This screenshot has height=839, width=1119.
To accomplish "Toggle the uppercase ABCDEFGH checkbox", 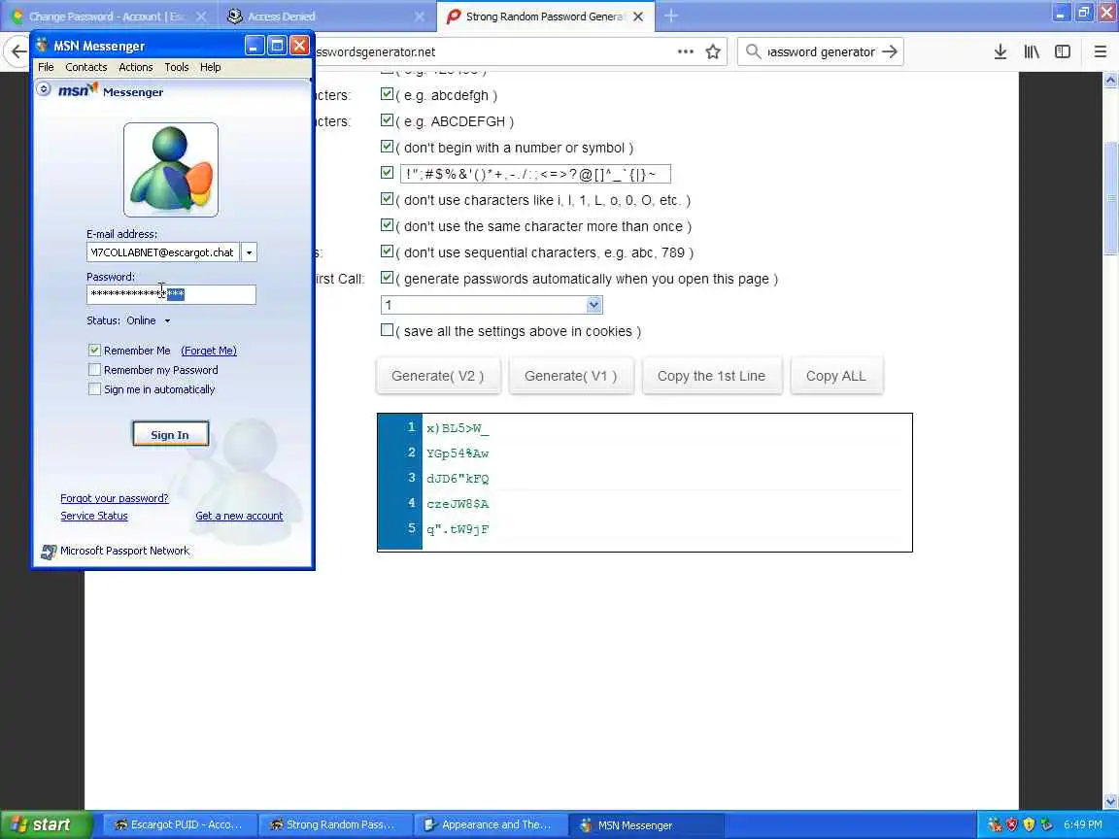I will [387, 120].
